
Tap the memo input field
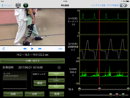coord(15,80)
